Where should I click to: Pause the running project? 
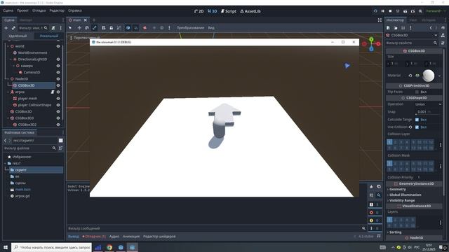[x=383, y=11]
